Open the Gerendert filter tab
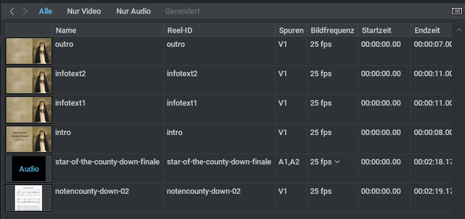Viewport: 465px width, 219px height. click(x=182, y=11)
